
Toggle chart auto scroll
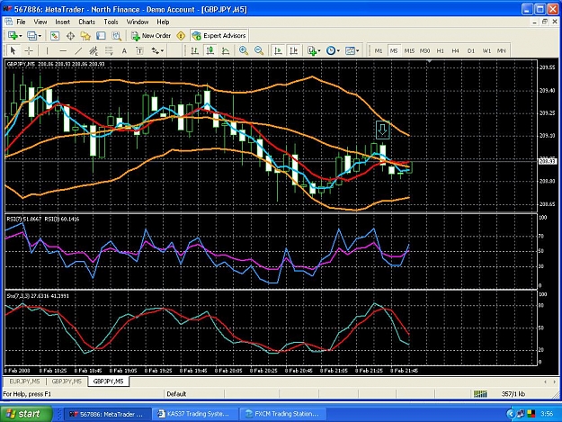[x=278, y=50]
